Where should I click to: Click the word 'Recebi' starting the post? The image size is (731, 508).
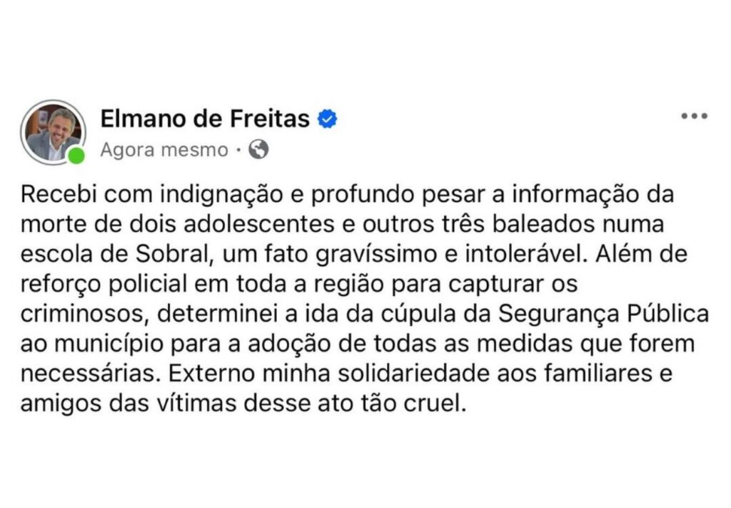(59, 194)
